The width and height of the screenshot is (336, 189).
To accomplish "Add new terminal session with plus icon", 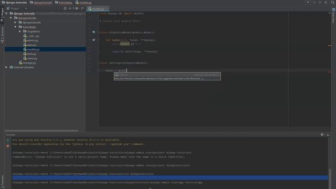I will point(8,141).
